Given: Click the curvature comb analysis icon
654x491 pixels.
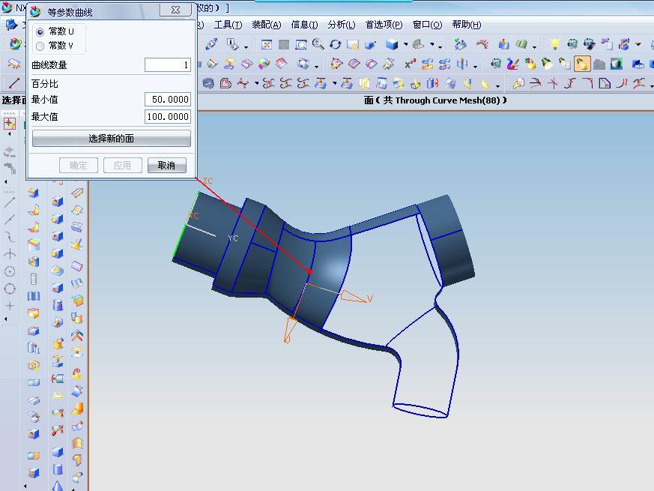Looking at the screenshot, I should (482, 43).
